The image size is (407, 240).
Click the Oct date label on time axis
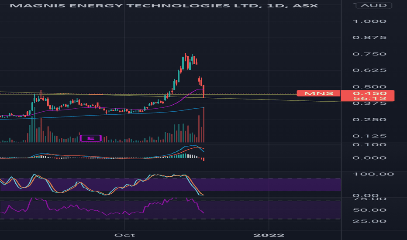124,235
